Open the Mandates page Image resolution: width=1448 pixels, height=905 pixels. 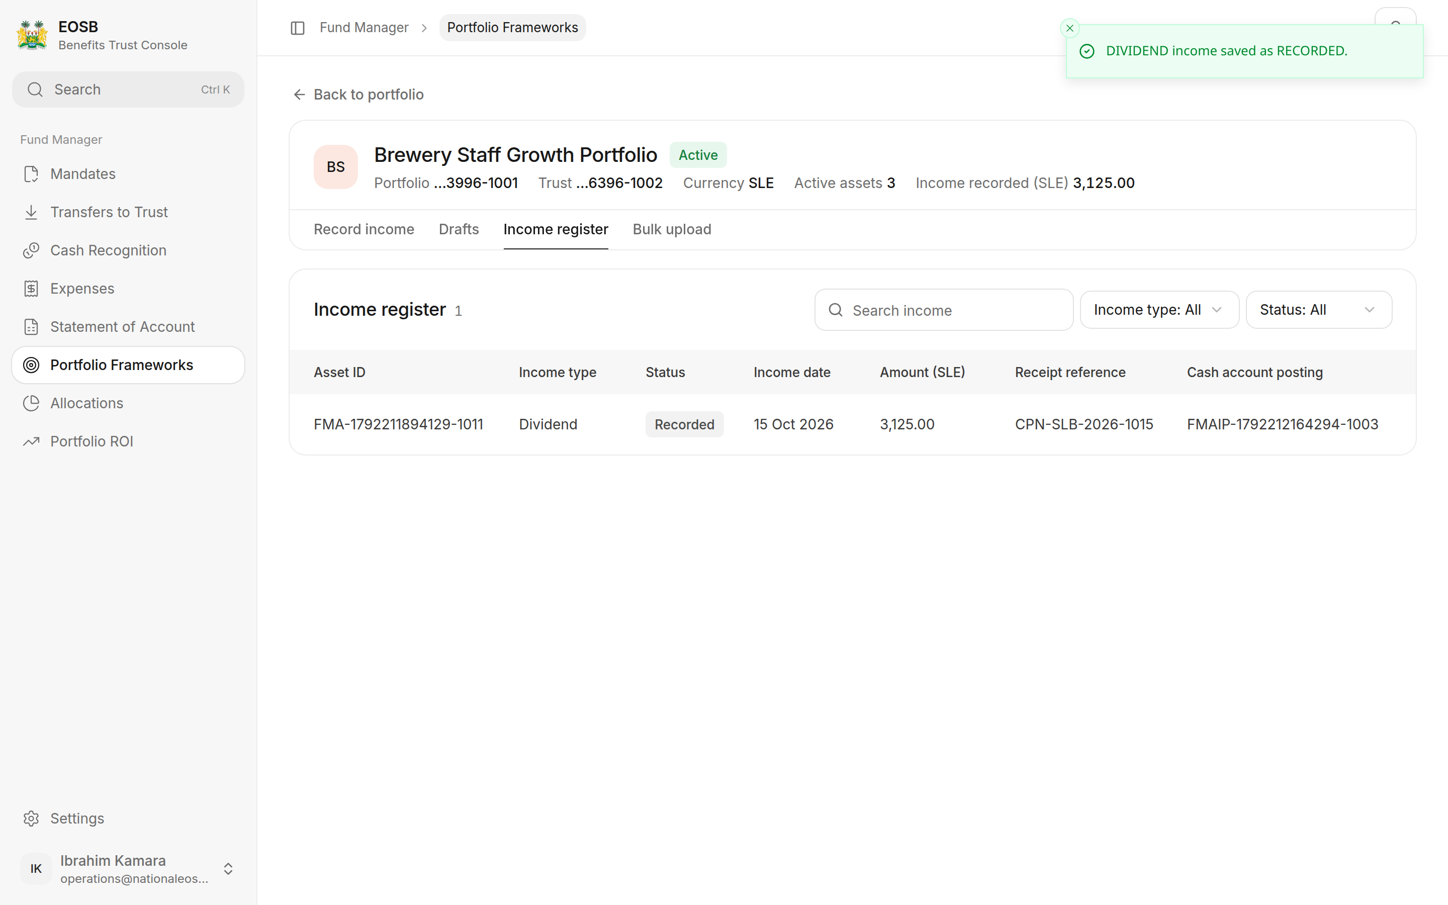pyautogui.click(x=128, y=174)
